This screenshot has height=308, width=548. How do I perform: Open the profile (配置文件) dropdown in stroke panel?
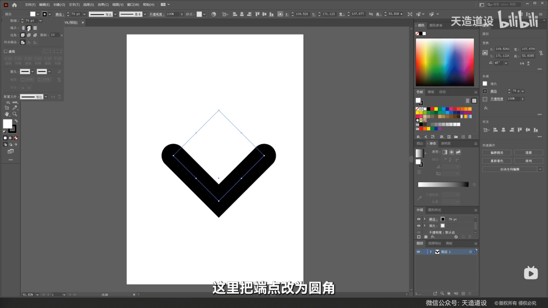[x=46, y=97]
